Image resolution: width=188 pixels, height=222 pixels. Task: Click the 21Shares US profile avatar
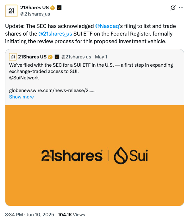coord(11,11)
